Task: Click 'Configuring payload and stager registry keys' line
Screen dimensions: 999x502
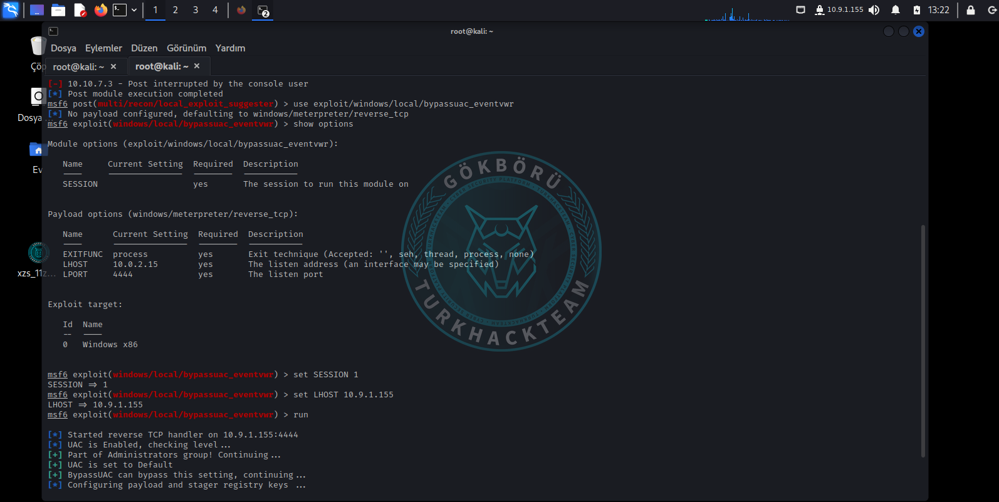Action: tap(187, 485)
